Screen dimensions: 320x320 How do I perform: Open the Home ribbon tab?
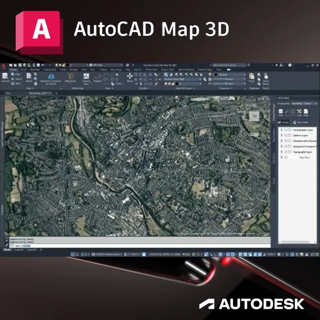[x=13, y=70]
